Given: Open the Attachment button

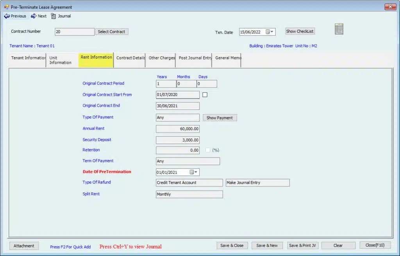Looking at the screenshot, I should coord(24,246).
